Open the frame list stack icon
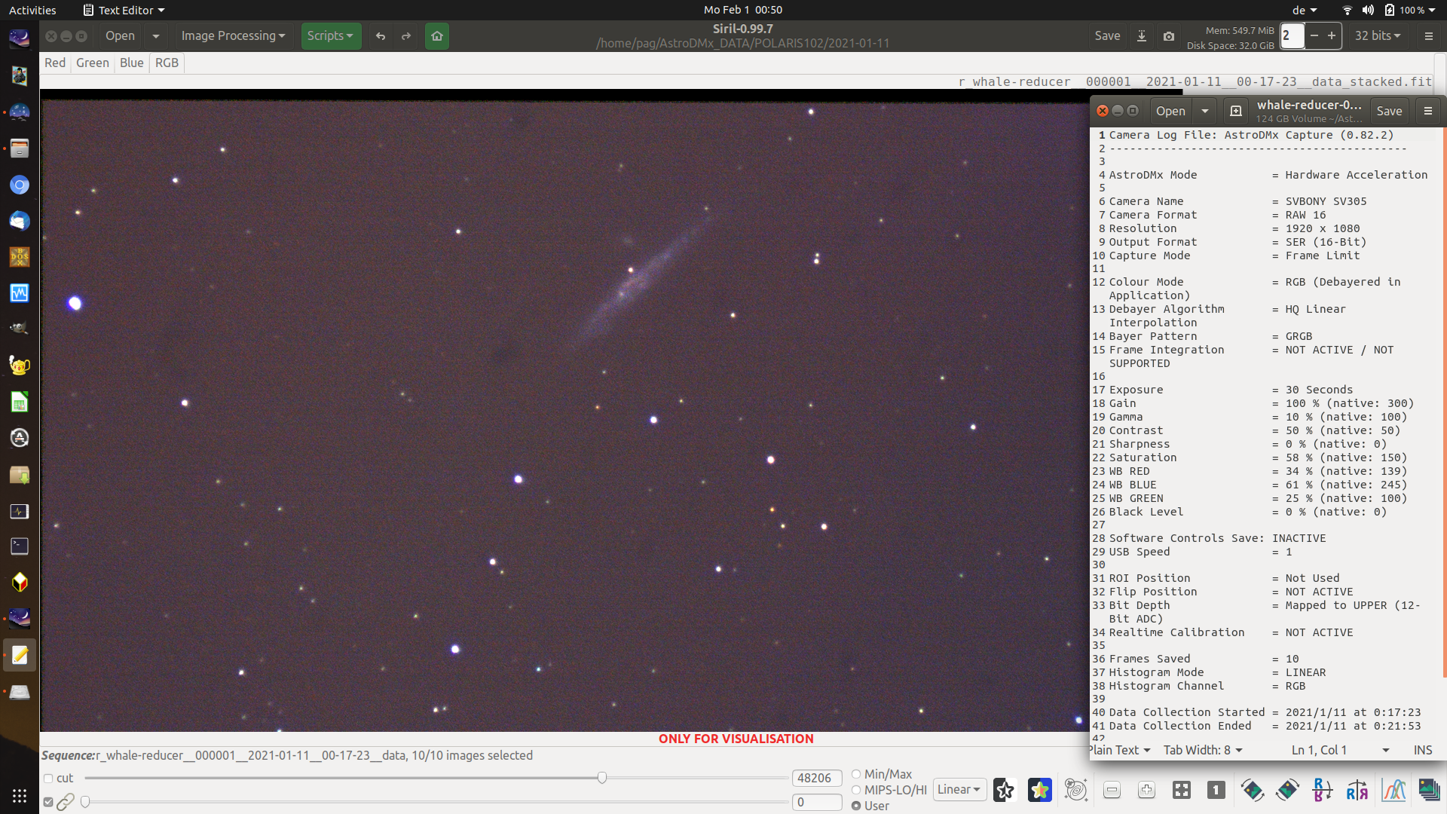 point(1429,790)
